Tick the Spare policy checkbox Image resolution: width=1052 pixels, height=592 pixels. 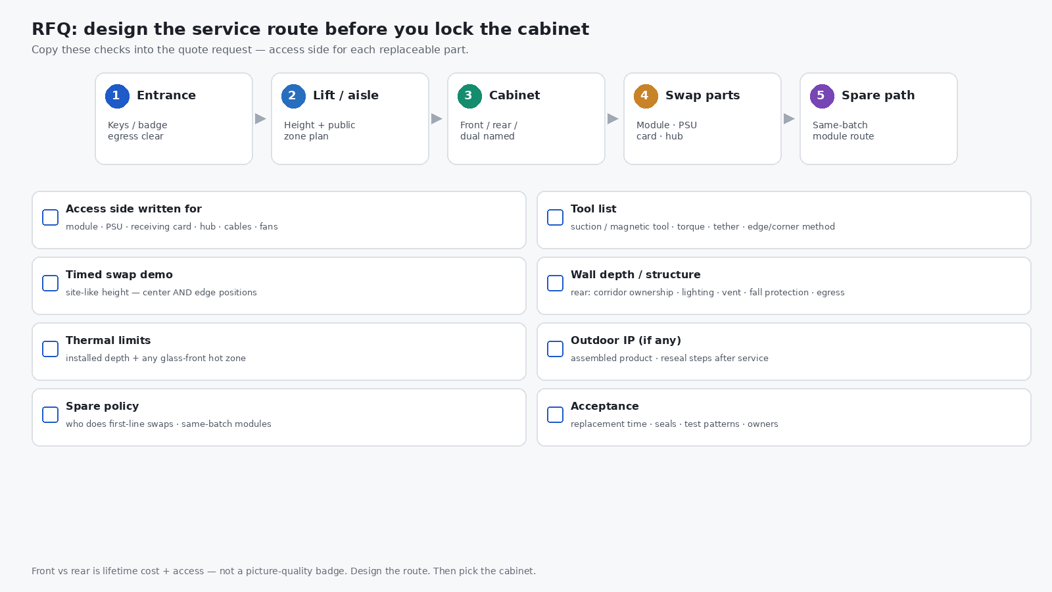(x=51, y=414)
